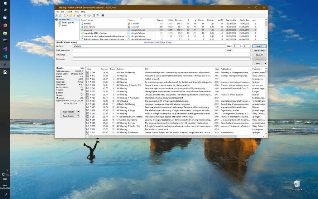Screen dimensions: 318x199
Task: Open the Search menu
Action: pyautogui.click(x=69, y=12)
